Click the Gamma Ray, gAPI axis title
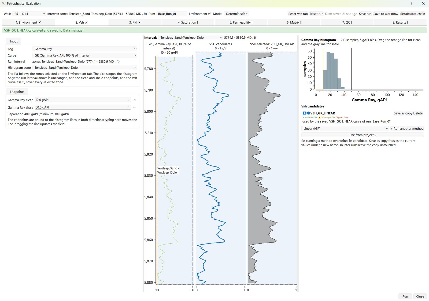Screen dimensions: 429x301 (369, 100)
